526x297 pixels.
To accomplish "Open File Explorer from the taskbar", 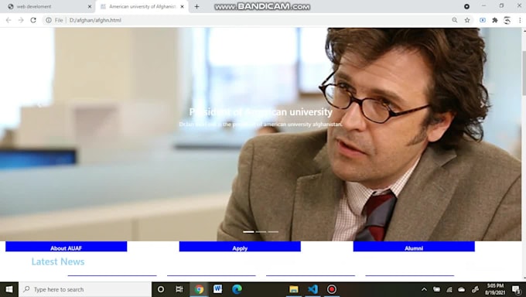I will (294, 289).
